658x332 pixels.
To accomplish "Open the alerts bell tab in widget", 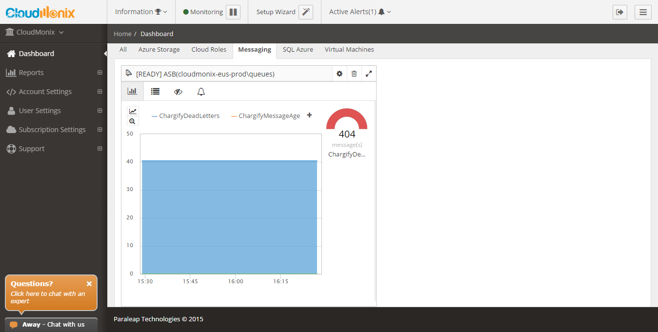I will click(201, 91).
